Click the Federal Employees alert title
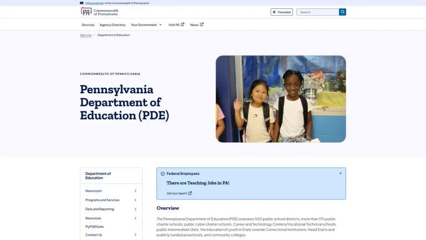 (x=183, y=173)
